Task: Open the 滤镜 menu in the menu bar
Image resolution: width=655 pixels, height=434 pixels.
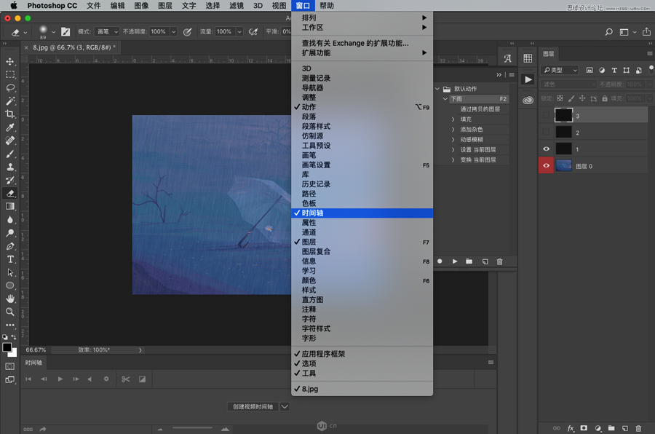Action: (x=236, y=6)
